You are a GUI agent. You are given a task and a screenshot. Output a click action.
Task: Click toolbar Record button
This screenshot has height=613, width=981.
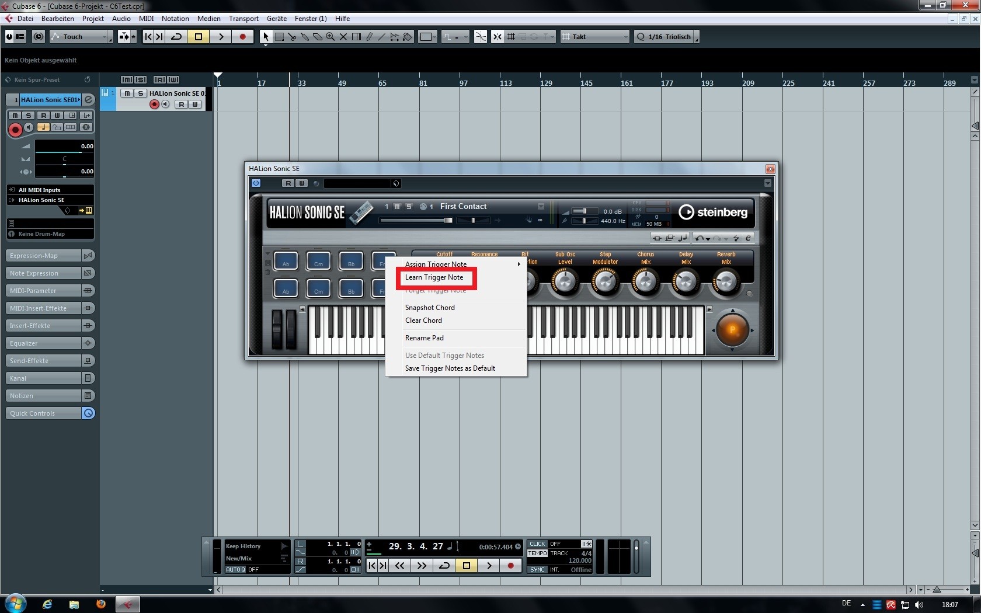(x=242, y=37)
